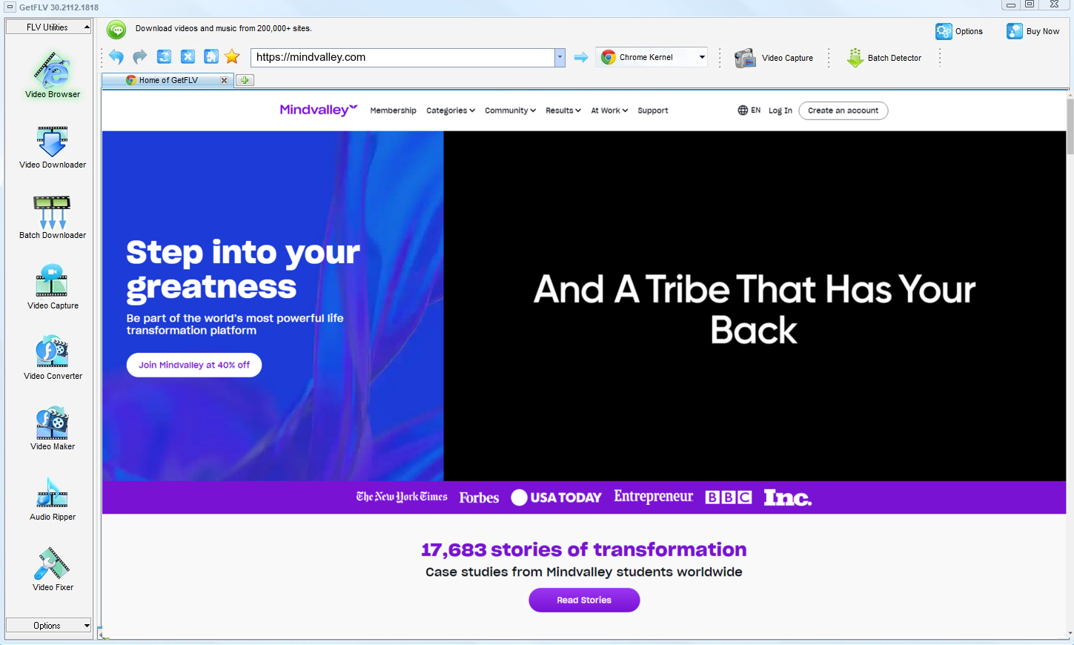The height and width of the screenshot is (645, 1074).
Task: Open the Video Capture sidebar tool
Action: click(53, 287)
